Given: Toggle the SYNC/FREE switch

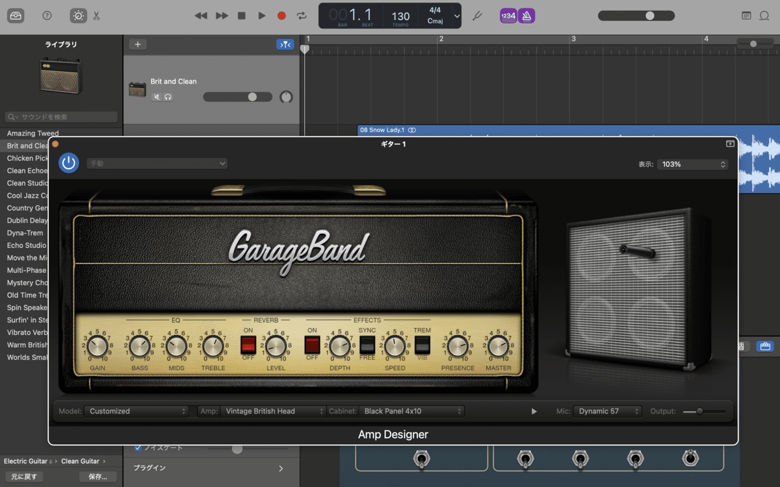Looking at the screenshot, I should tap(367, 345).
